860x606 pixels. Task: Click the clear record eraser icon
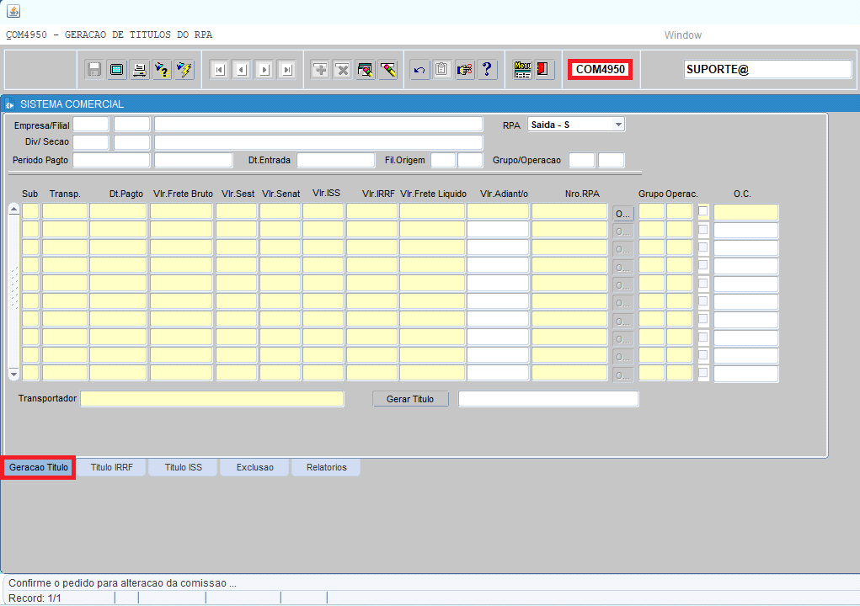click(x=387, y=70)
